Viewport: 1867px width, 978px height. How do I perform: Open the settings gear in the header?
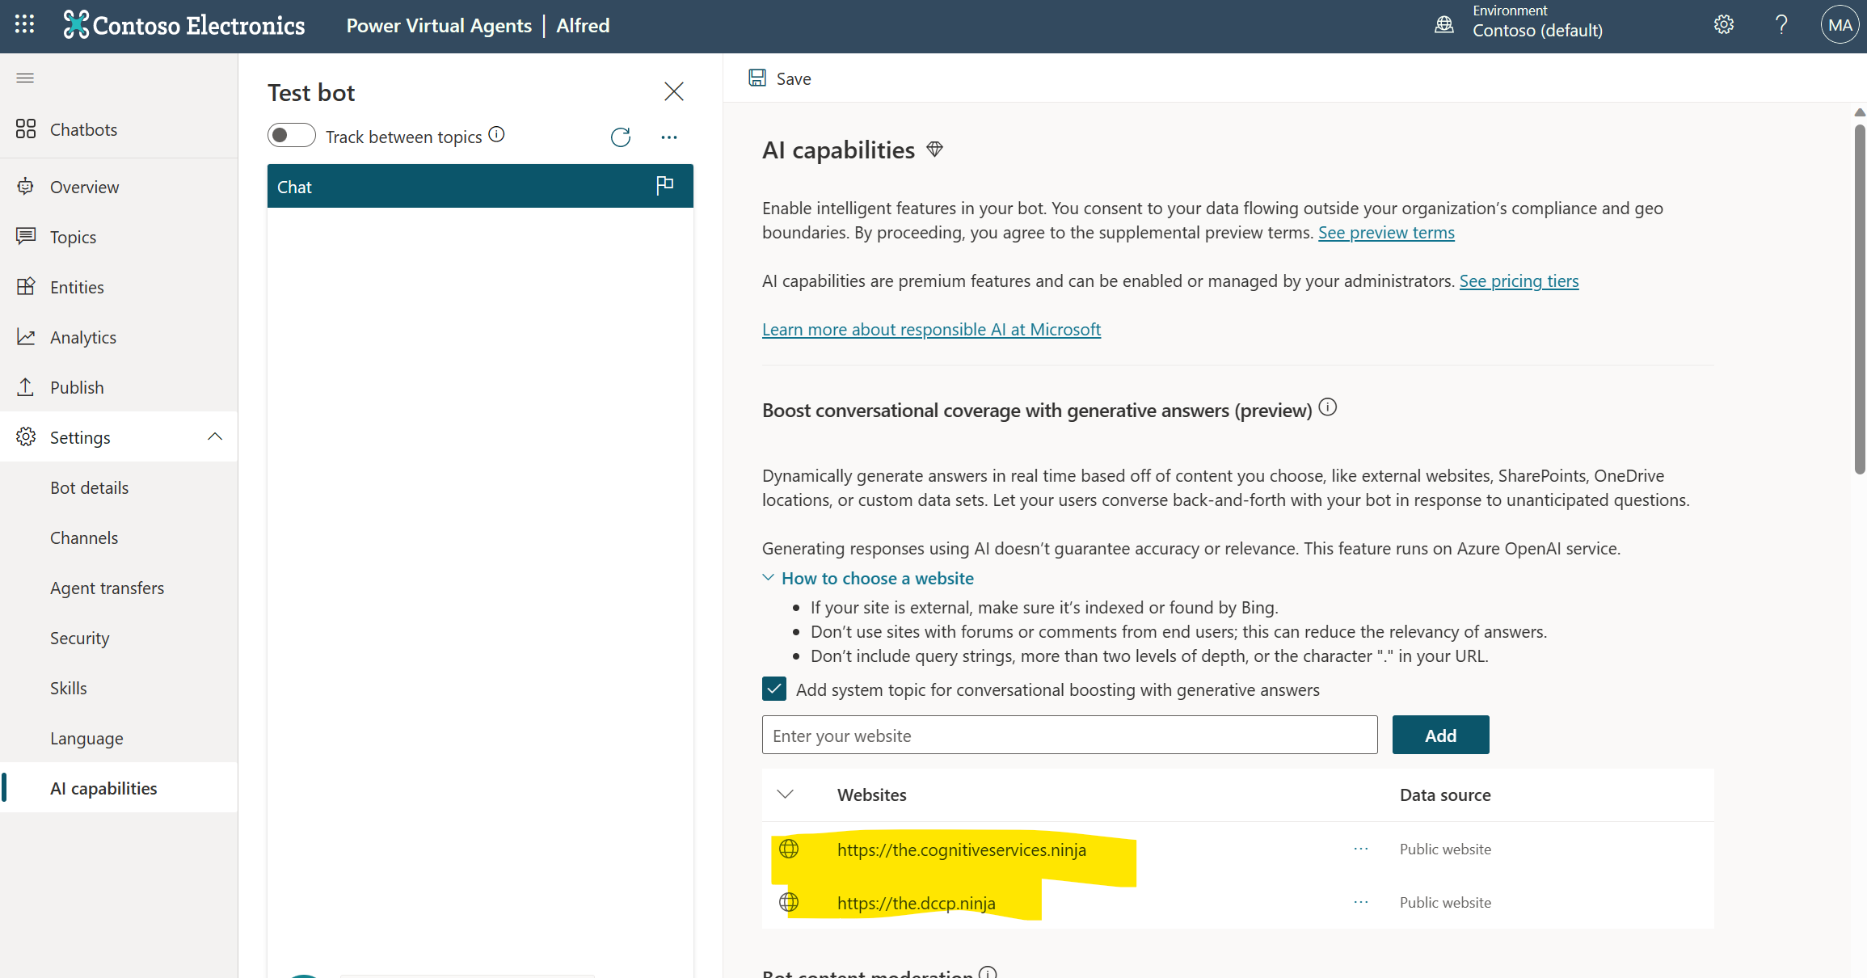(x=1724, y=25)
